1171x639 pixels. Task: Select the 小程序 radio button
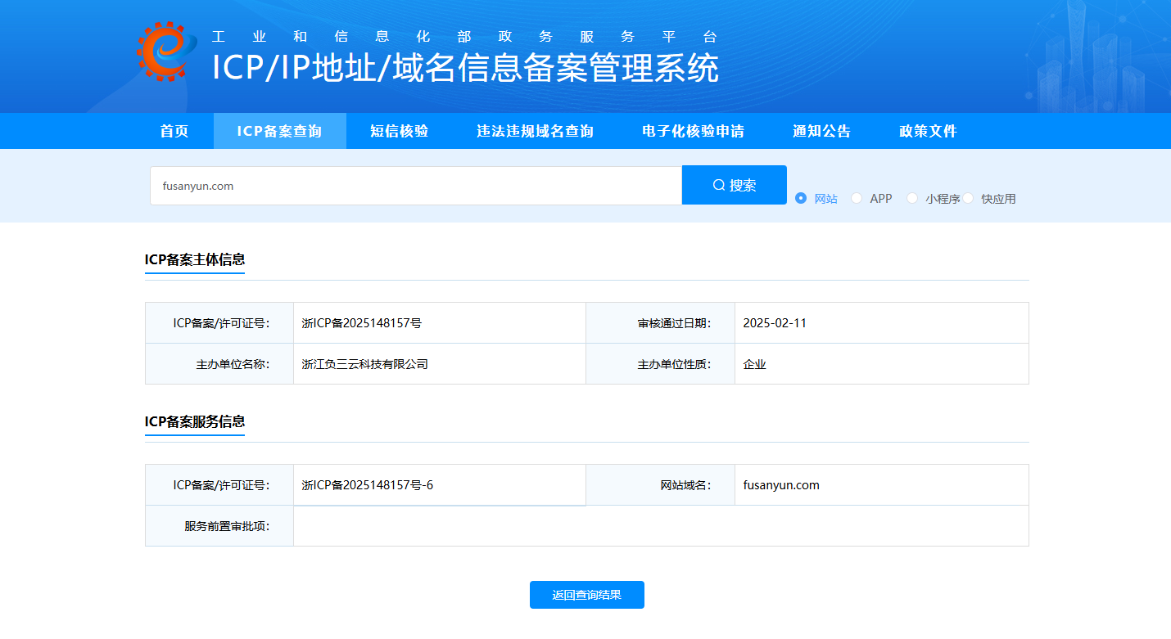point(912,198)
